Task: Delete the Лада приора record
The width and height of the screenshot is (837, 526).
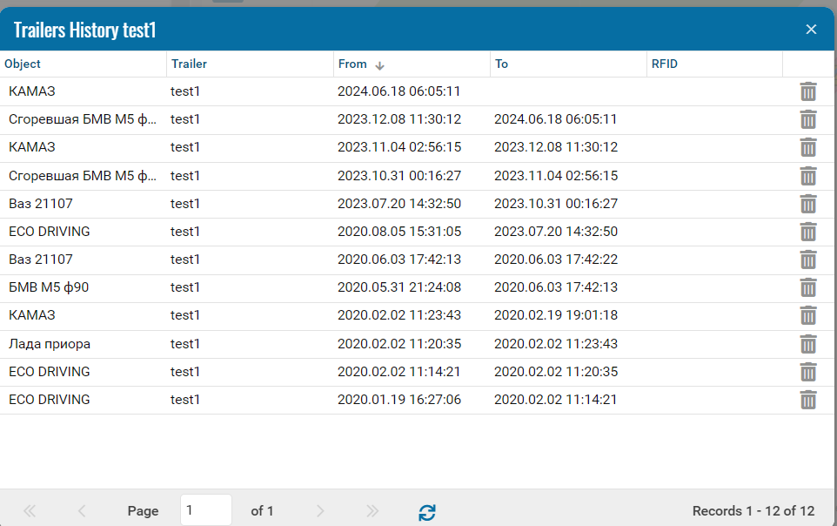Action: pos(808,344)
